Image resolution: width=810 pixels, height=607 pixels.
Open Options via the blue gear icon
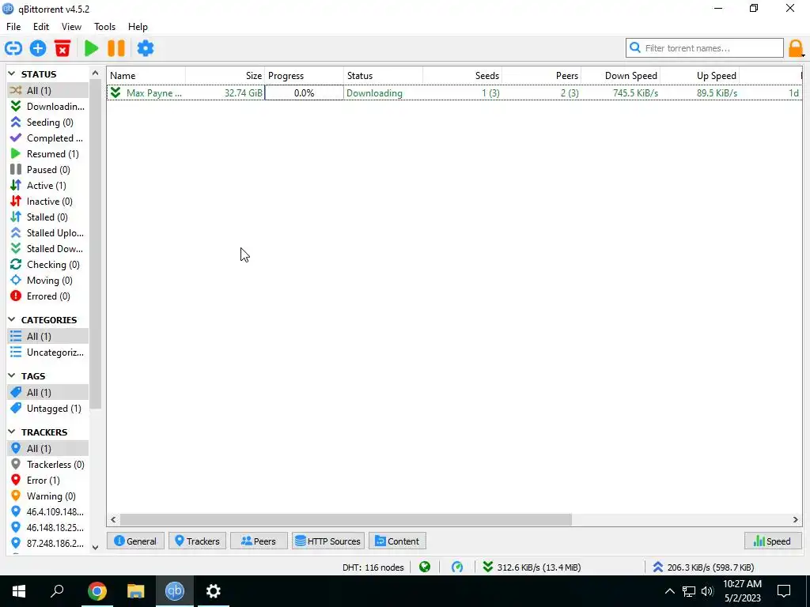(146, 48)
